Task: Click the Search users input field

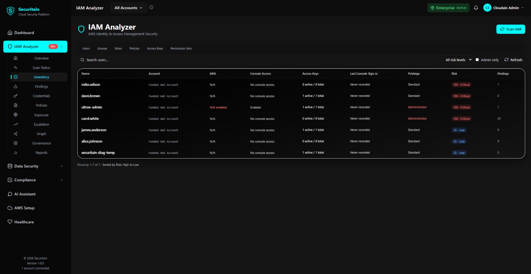Action: click(x=258, y=60)
